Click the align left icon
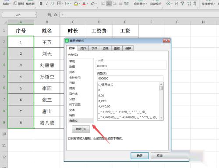 pos(103,4)
